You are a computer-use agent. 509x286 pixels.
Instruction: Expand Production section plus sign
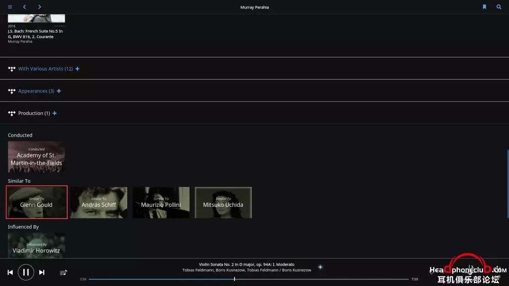54,113
